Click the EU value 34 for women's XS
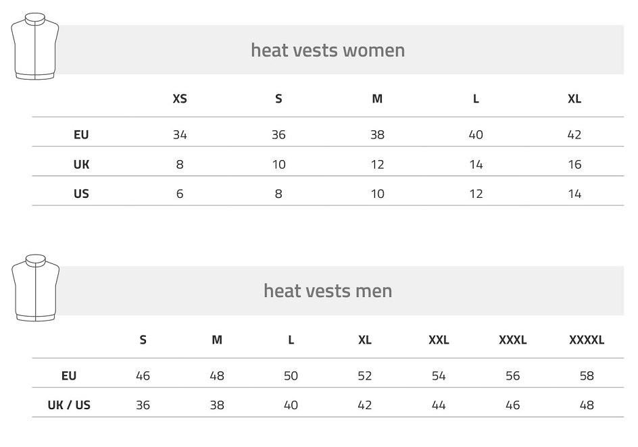The height and width of the screenshot is (447, 638). (180, 135)
